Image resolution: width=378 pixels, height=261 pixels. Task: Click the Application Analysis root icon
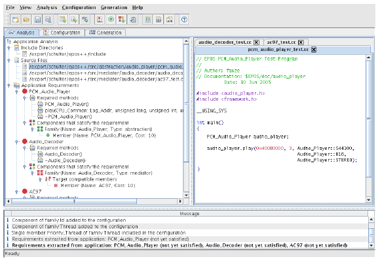[x=9, y=41]
